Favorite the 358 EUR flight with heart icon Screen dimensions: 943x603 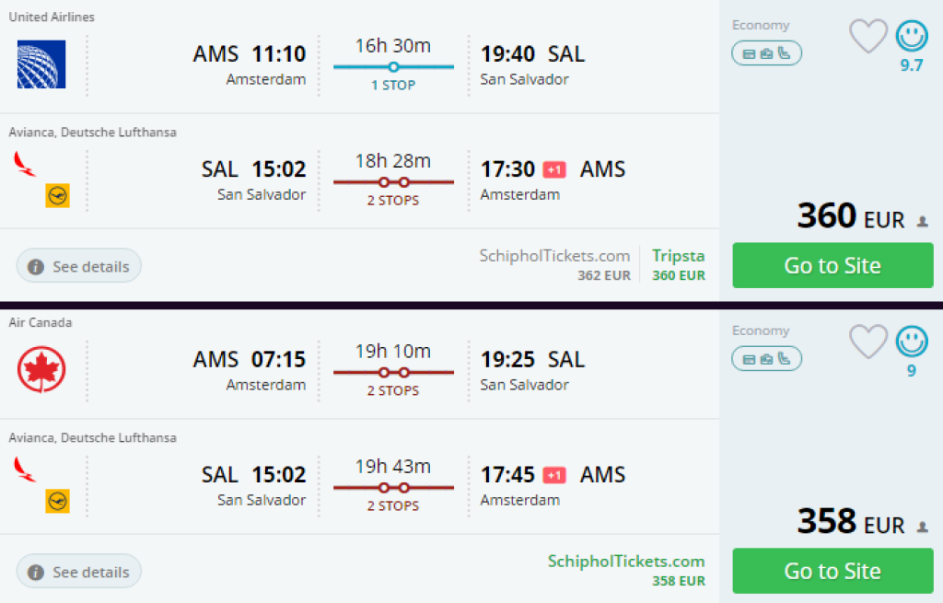coord(867,341)
